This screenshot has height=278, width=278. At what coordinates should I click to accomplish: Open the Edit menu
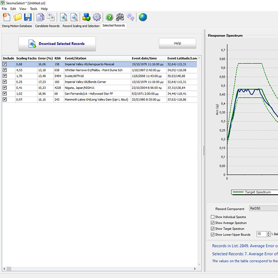pos(13,9)
